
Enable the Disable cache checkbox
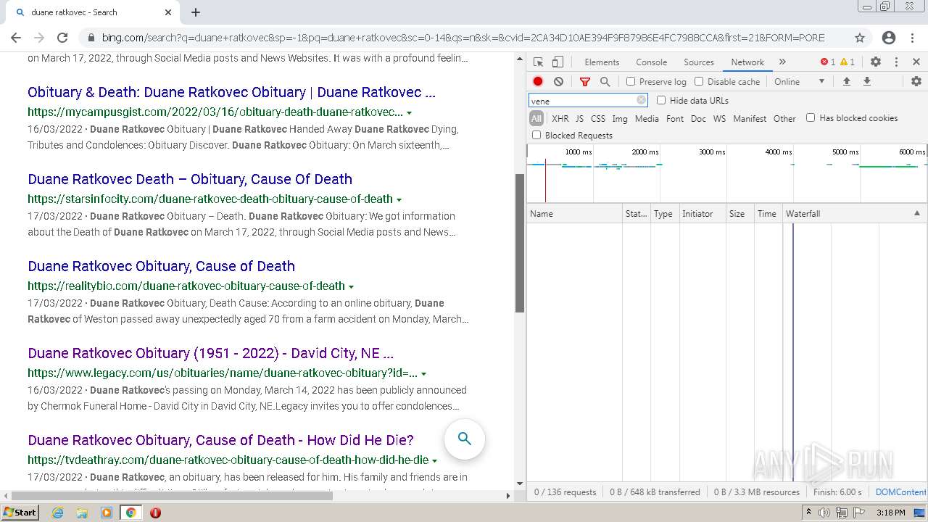point(699,82)
